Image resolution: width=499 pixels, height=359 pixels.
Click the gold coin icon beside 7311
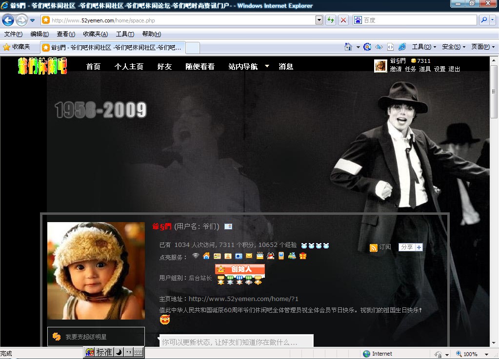413,61
